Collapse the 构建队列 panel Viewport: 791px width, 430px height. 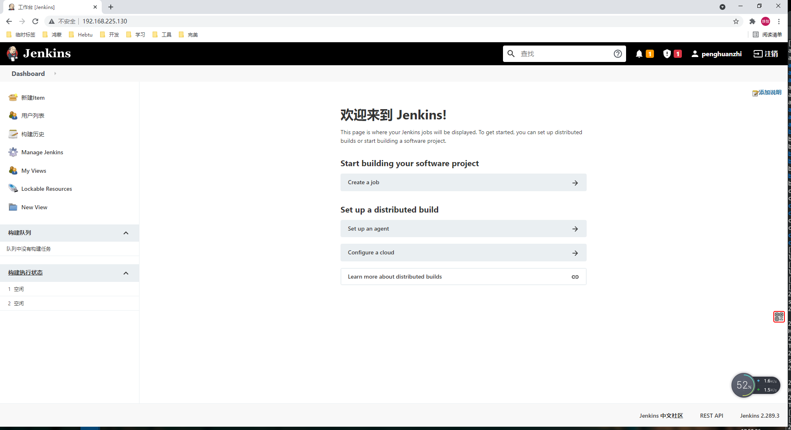click(126, 233)
